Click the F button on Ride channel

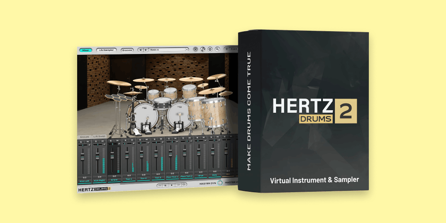click(219, 140)
